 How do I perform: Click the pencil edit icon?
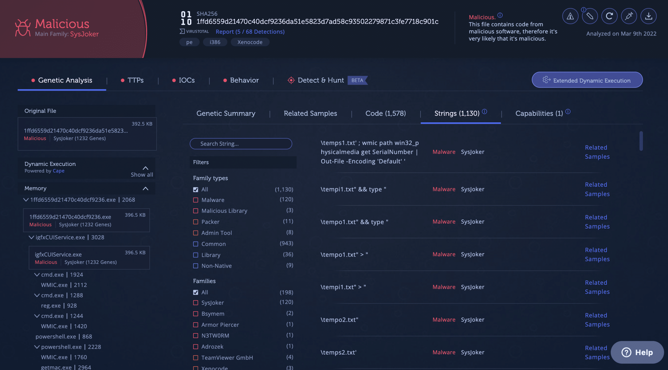pos(590,16)
